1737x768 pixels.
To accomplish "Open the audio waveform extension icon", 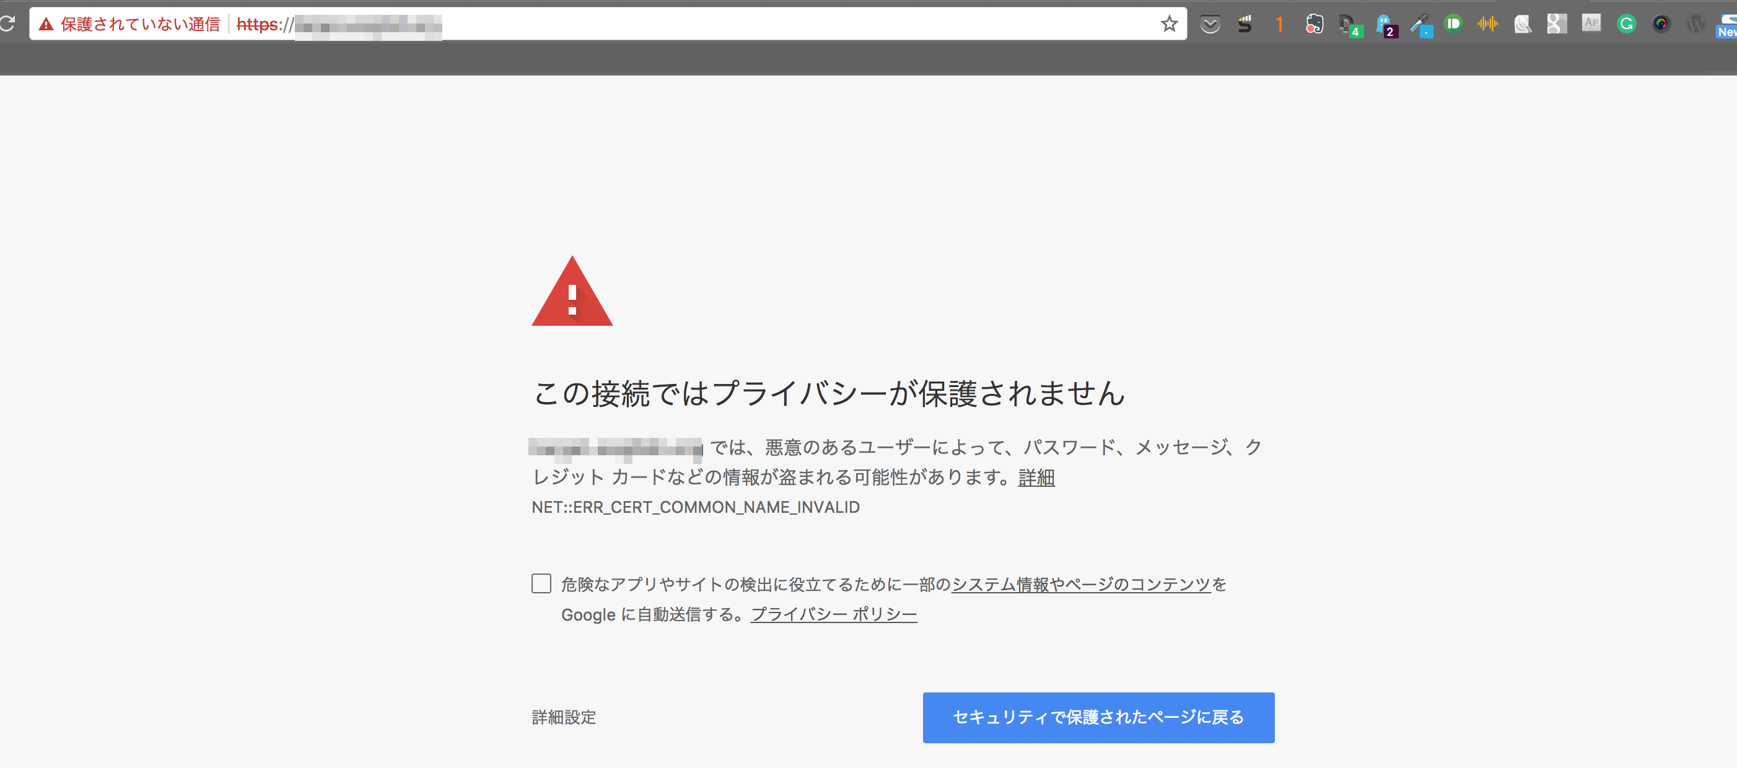I will point(1489,24).
